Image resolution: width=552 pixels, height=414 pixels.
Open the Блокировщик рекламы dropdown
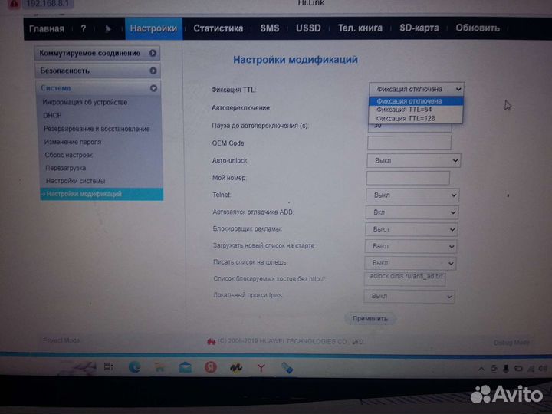click(x=411, y=229)
